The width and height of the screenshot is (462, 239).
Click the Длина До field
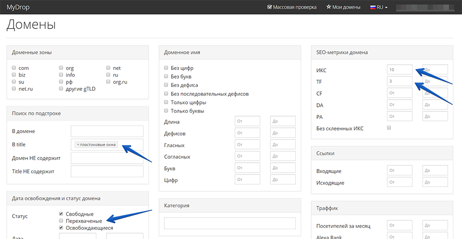pyautogui.click(x=283, y=121)
